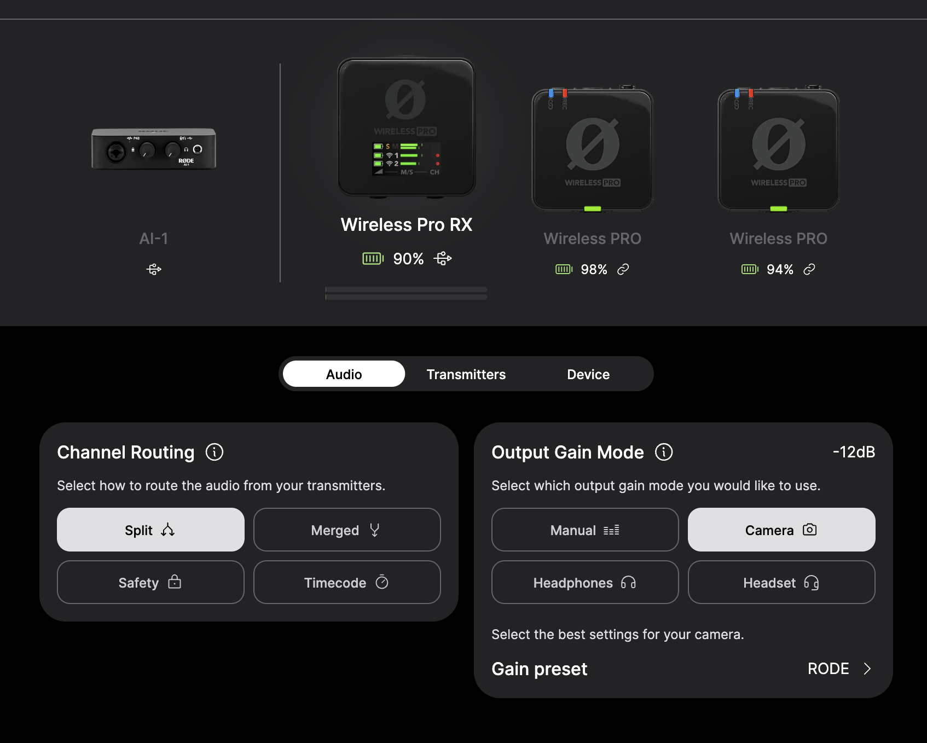The width and height of the screenshot is (927, 743).
Task: Open the Gain preset chevron
Action: click(x=867, y=669)
